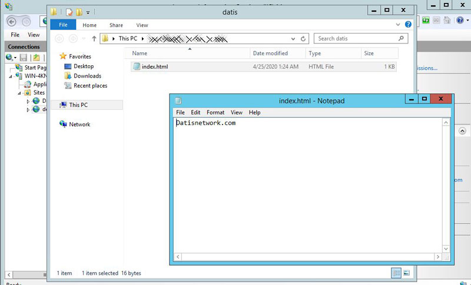Open the File tab in datis Explorer
This screenshot has height=285, width=471.
[63, 25]
